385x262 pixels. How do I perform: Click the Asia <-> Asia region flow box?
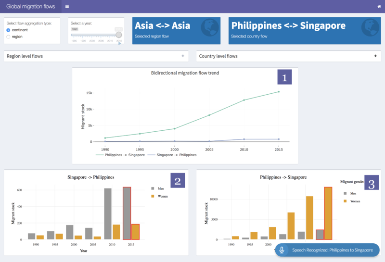(176, 31)
